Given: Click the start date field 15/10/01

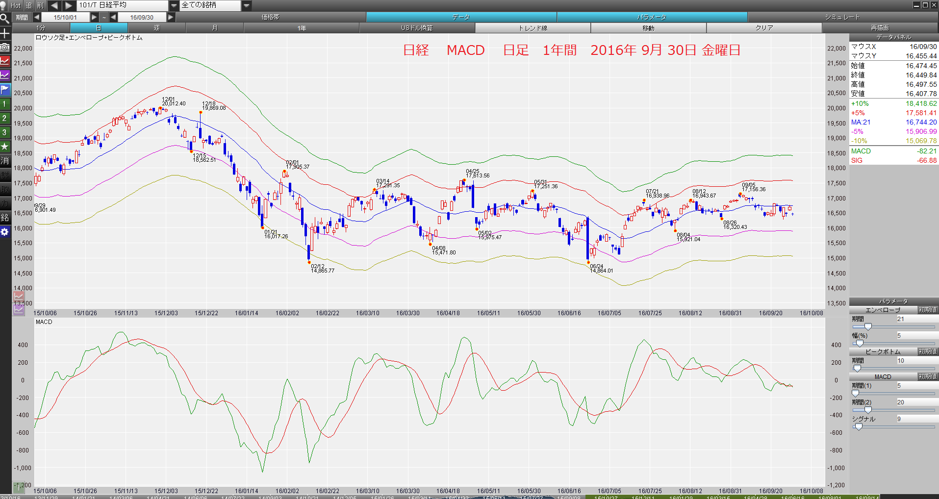Looking at the screenshot, I should [65, 17].
